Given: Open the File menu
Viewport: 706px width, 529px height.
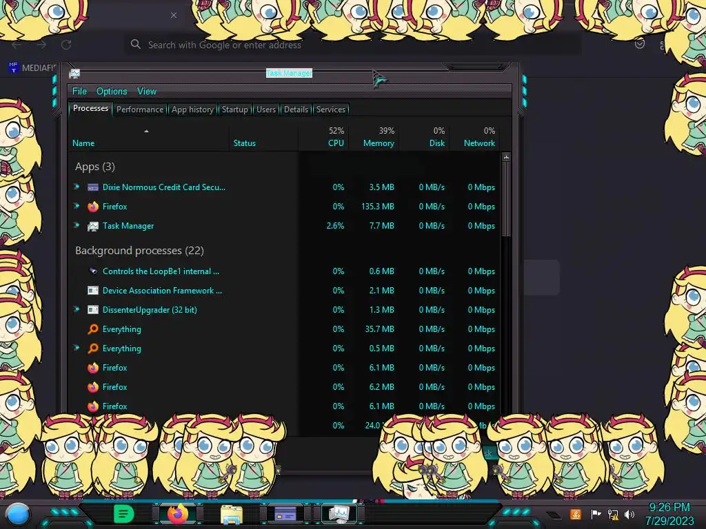Looking at the screenshot, I should [79, 92].
